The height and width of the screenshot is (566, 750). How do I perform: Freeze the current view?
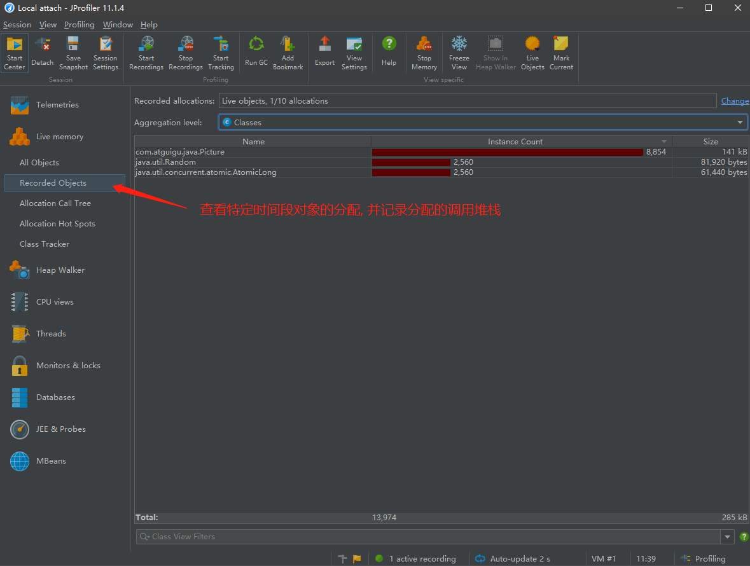click(459, 51)
